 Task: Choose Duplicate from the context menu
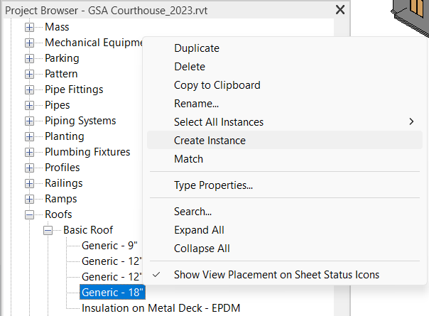196,48
